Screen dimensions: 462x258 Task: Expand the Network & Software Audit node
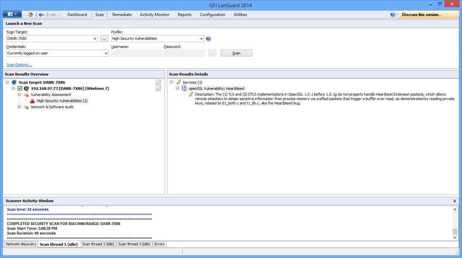(x=20, y=107)
